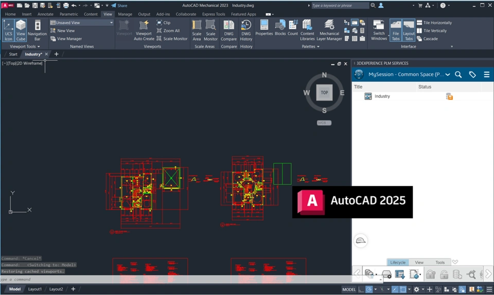Click the Open file icon
The width and height of the screenshot is (494, 295).
[27, 5]
